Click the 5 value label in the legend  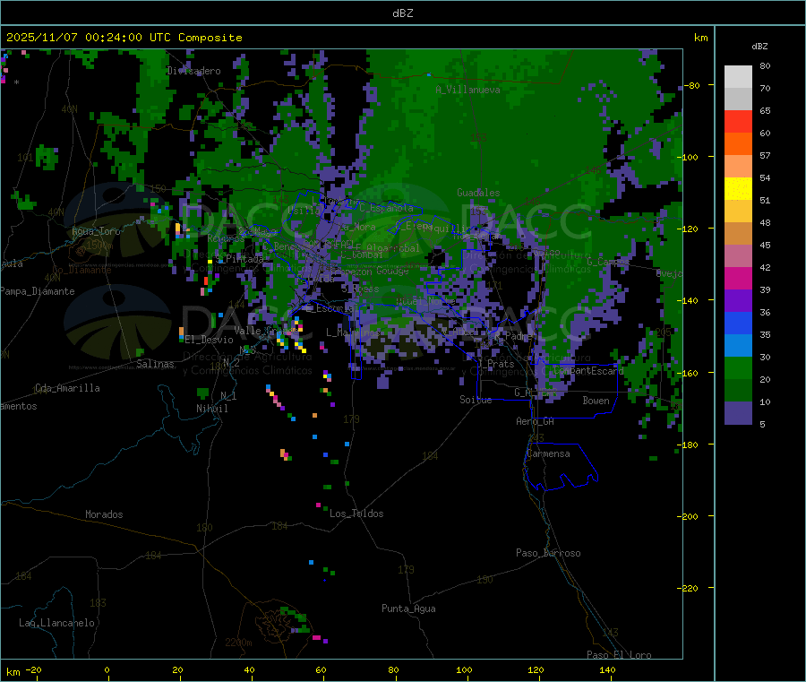tap(762, 424)
